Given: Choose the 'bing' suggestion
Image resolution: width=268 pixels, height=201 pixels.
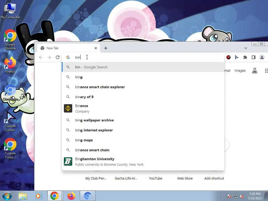Looking at the screenshot, I should (143, 77).
